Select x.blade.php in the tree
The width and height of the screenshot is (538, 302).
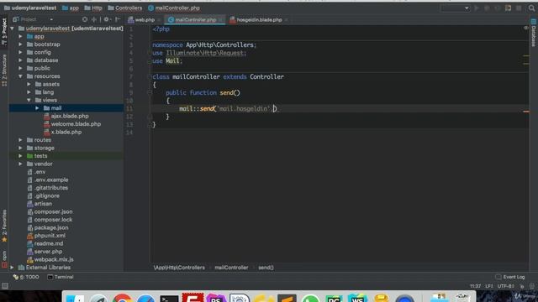63,132
